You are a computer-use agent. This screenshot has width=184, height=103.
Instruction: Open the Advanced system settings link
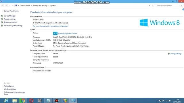[13, 25]
